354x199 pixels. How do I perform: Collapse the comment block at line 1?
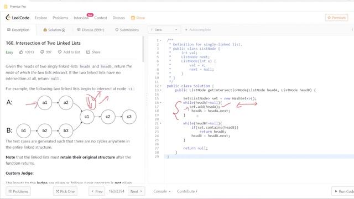click(160, 40)
